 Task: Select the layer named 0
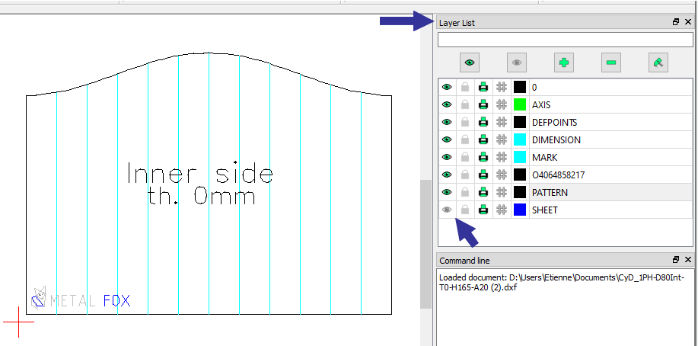534,88
